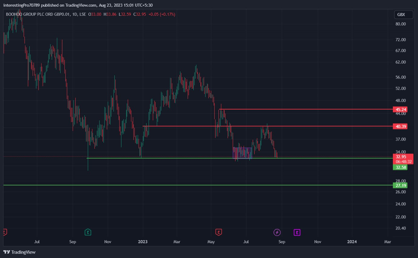The height and width of the screenshot is (258, 418).
Task: Click the high value H33.86
Action: pos(110,14)
